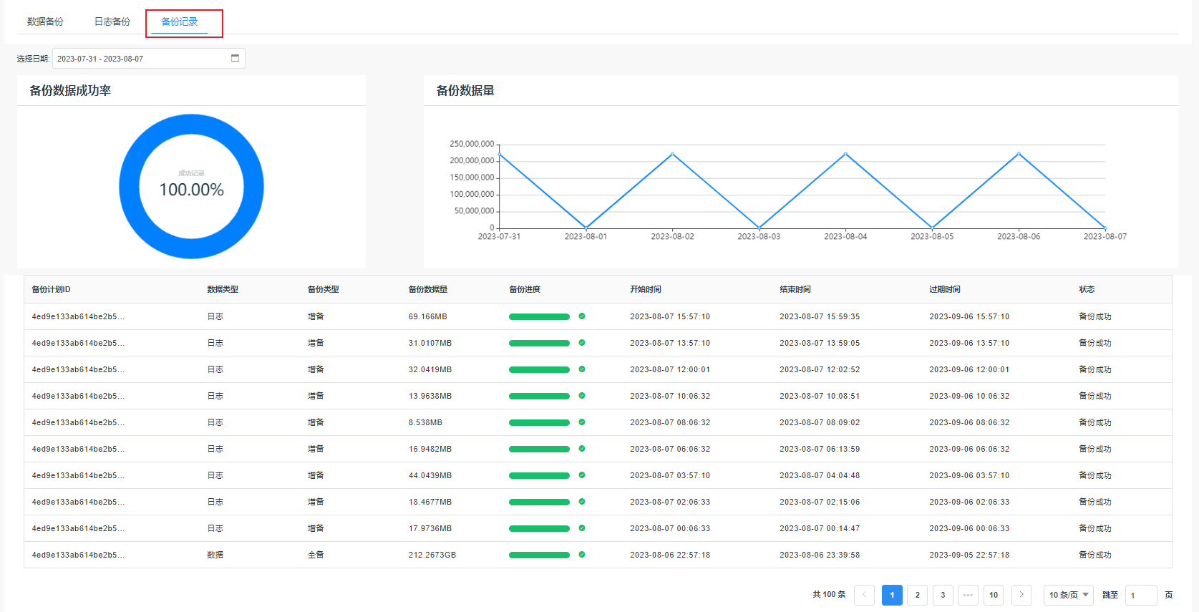Go to pagination page 10
Screen dimensions: 1199x612
tap(994, 595)
